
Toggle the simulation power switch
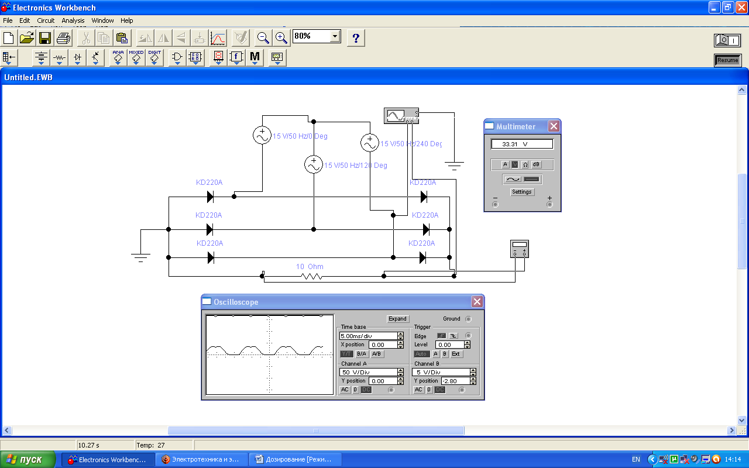pyautogui.click(x=727, y=40)
